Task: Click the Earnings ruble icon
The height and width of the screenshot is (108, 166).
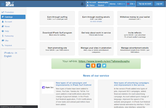Action: tap(3, 17)
